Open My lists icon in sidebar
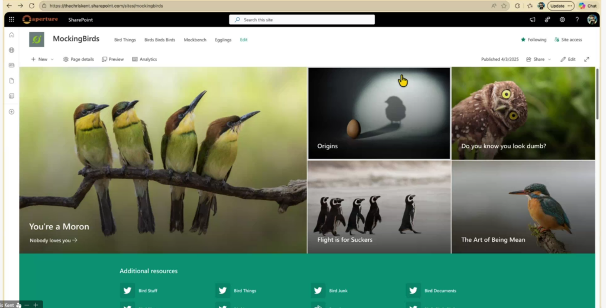The width and height of the screenshot is (606, 308). click(x=11, y=96)
